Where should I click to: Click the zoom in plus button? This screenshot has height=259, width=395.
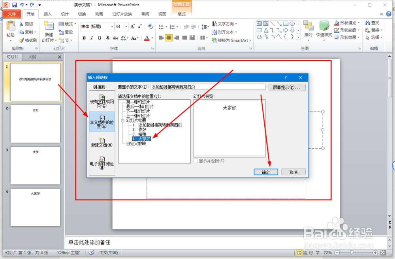(x=375, y=253)
